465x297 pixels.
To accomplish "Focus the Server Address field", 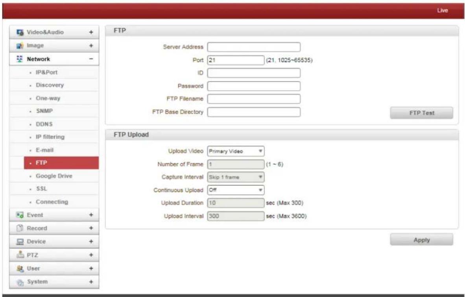I will click(x=254, y=47).
